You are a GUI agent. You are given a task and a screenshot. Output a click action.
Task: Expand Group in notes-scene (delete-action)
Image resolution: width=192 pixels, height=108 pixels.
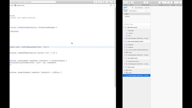(125, 52)
